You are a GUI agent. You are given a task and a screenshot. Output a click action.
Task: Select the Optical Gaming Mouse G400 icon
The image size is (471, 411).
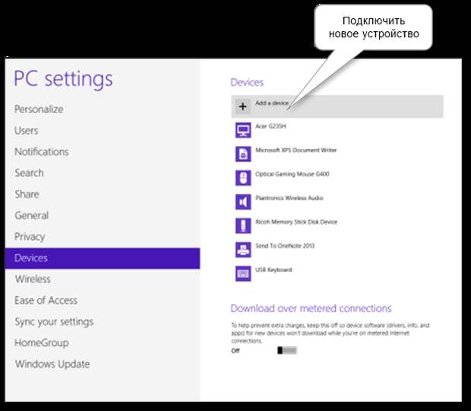(x=243, y=178)
